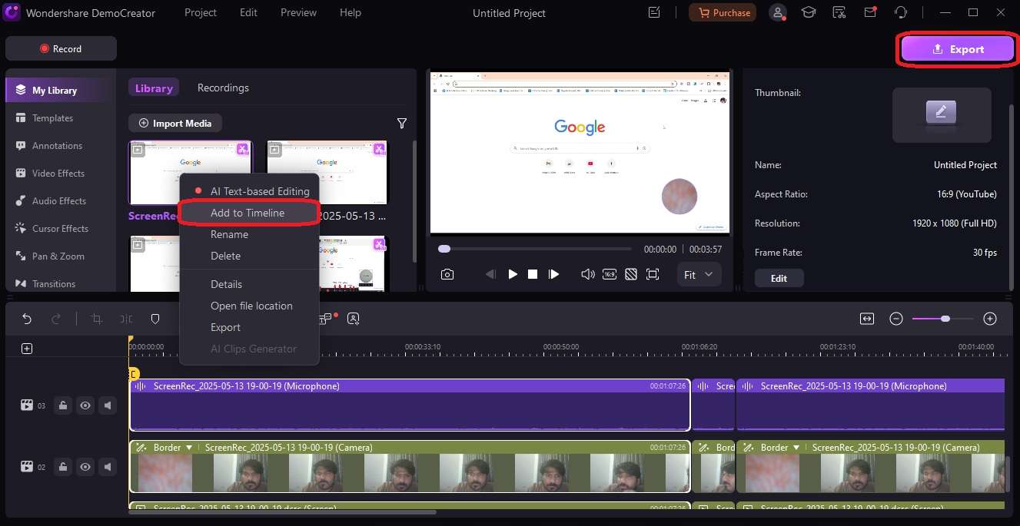Take a snapshot with the camera icon

(x=447, y=274)
